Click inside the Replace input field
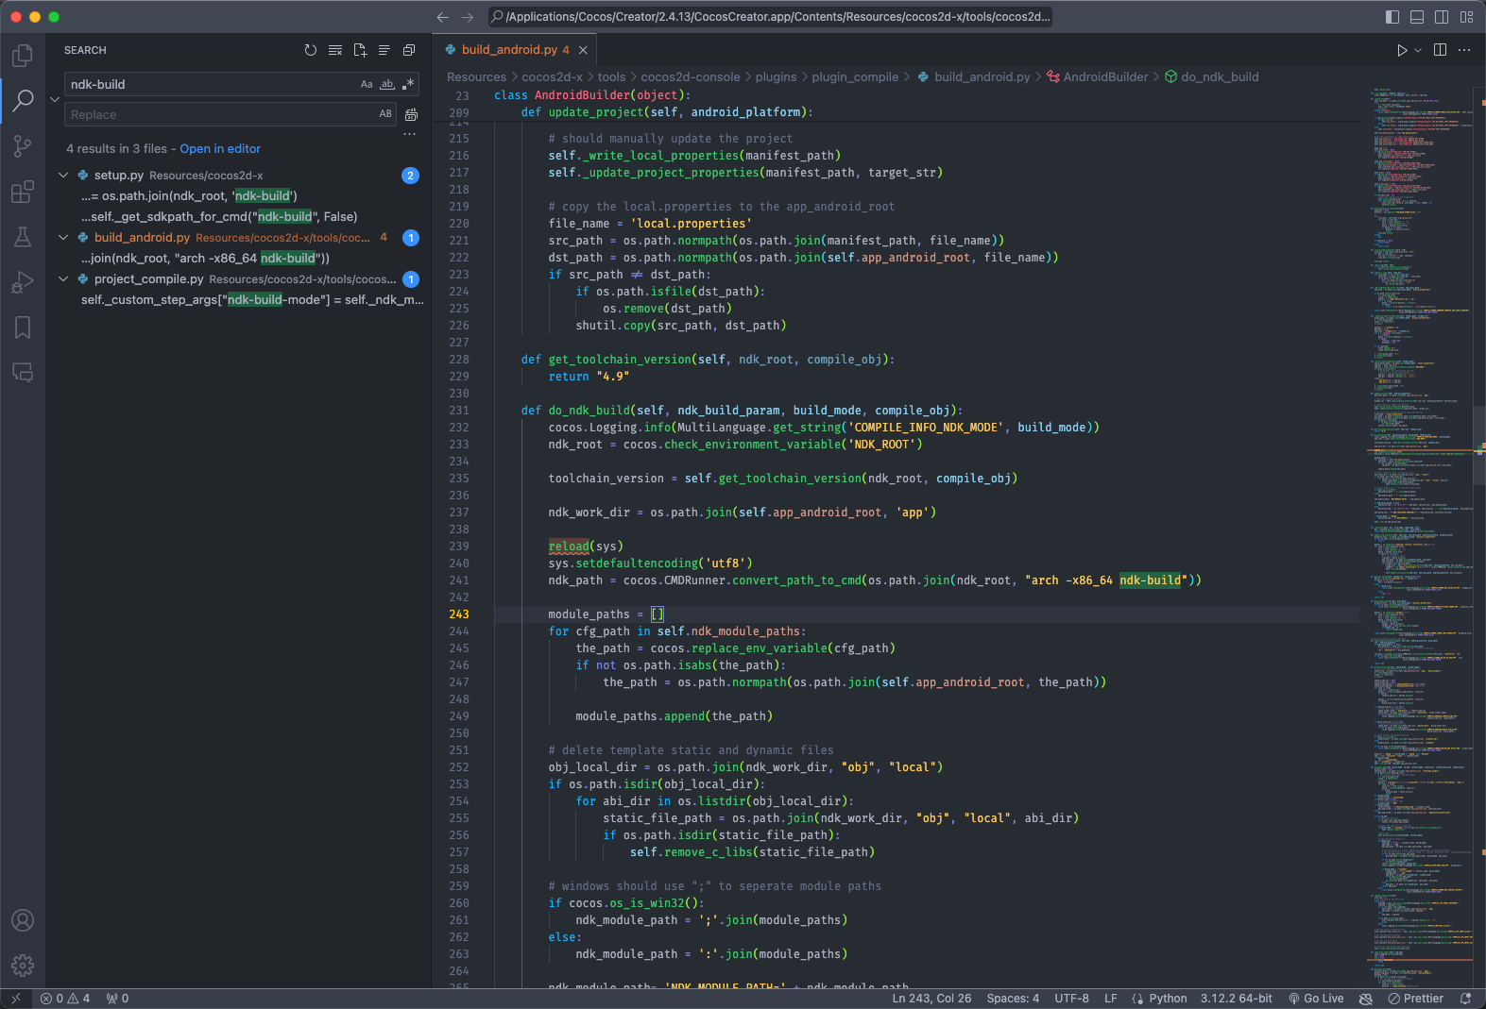The image size is (1486, 1009). (x=217, y=115)
